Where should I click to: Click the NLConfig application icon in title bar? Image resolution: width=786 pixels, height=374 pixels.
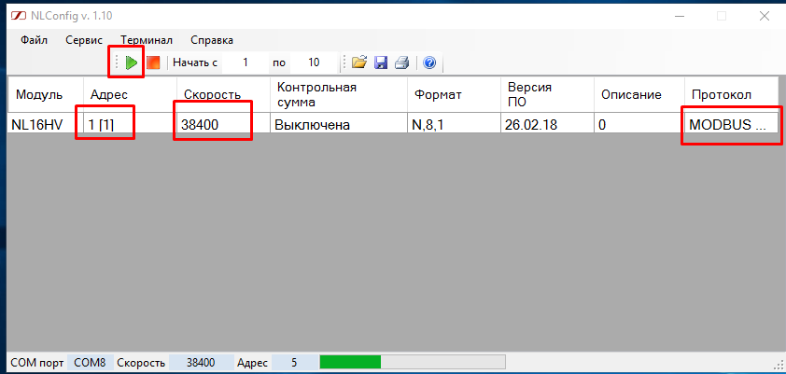pyautogui.click(x=19, y=16)
